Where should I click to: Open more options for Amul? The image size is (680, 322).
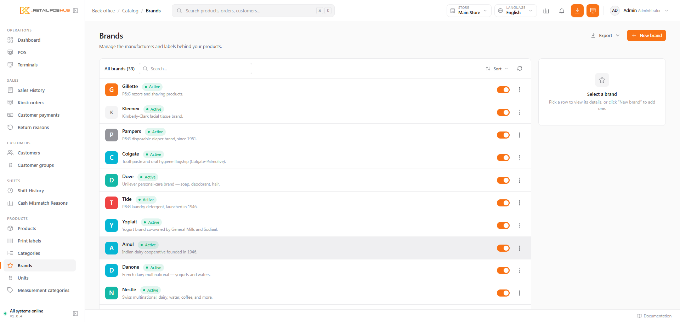click(x=520, y=248)
